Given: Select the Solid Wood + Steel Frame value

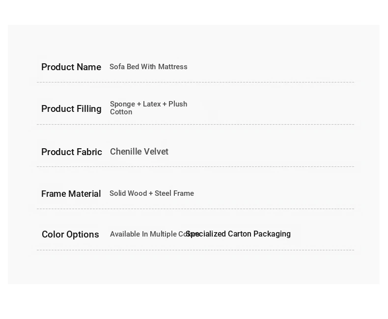Looking at the screenshot, I should 152,193.
